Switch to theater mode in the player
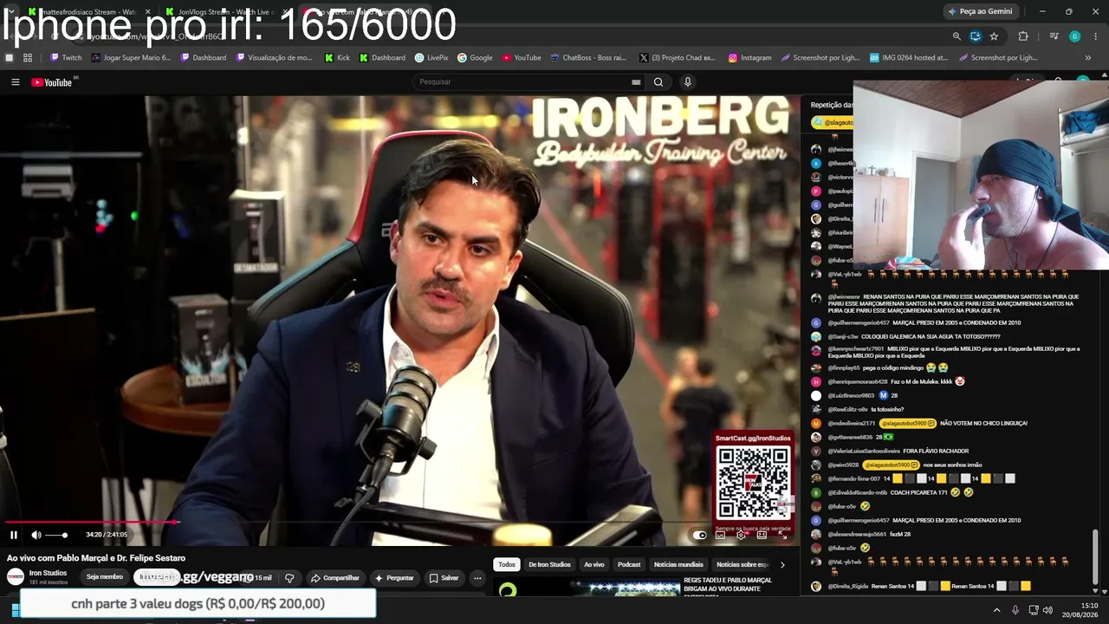The width and height of the screenshot is (1109, 624). pos(762,535)
